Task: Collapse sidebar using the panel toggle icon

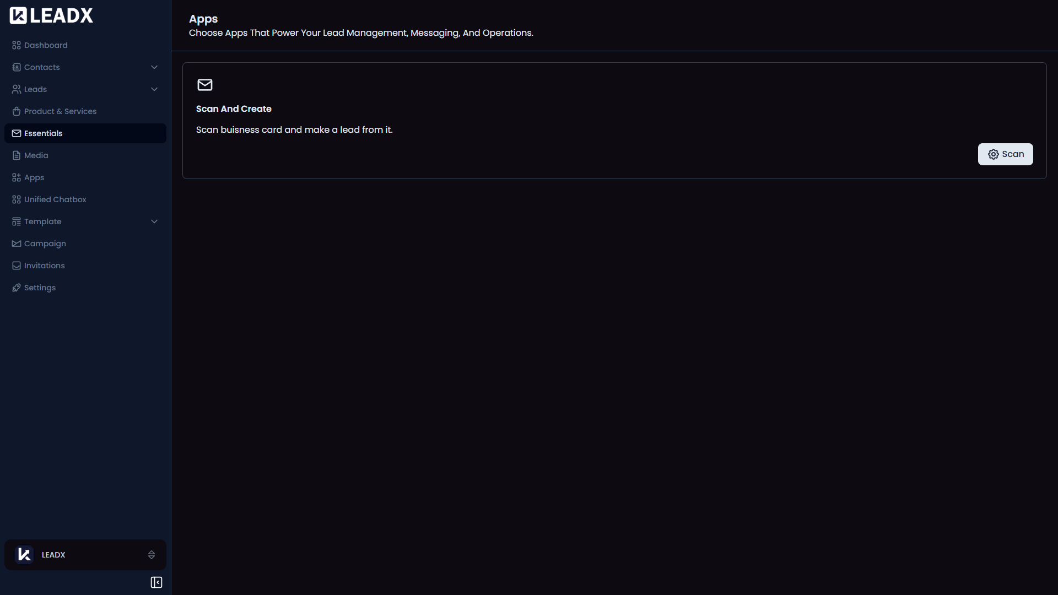Action: (156, 582)
